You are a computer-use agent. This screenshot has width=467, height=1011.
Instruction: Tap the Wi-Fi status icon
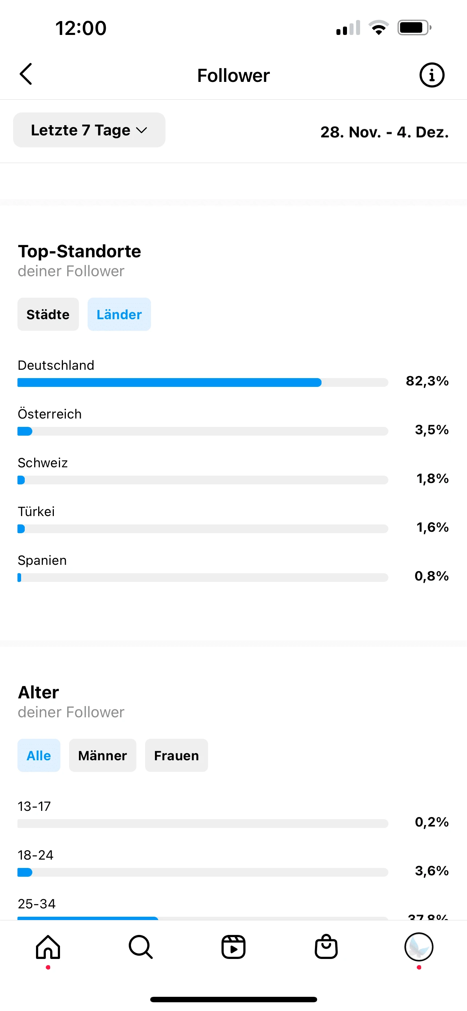pyautogui.click(x=378, y=28)
